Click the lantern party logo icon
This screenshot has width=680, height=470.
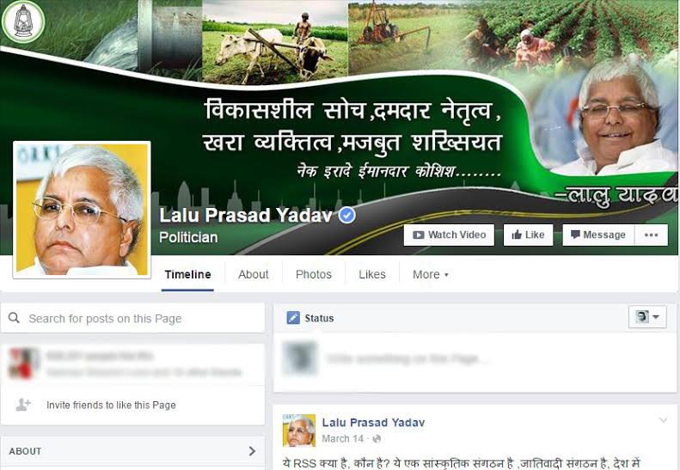pos(23,21)
